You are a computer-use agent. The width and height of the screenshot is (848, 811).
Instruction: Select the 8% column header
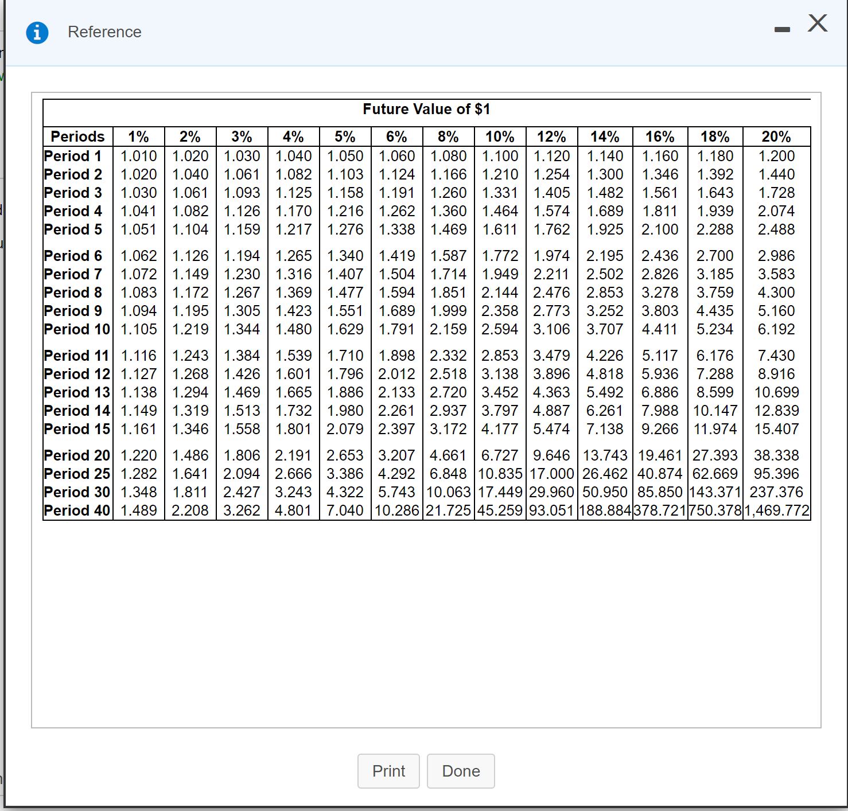(448, 137)
